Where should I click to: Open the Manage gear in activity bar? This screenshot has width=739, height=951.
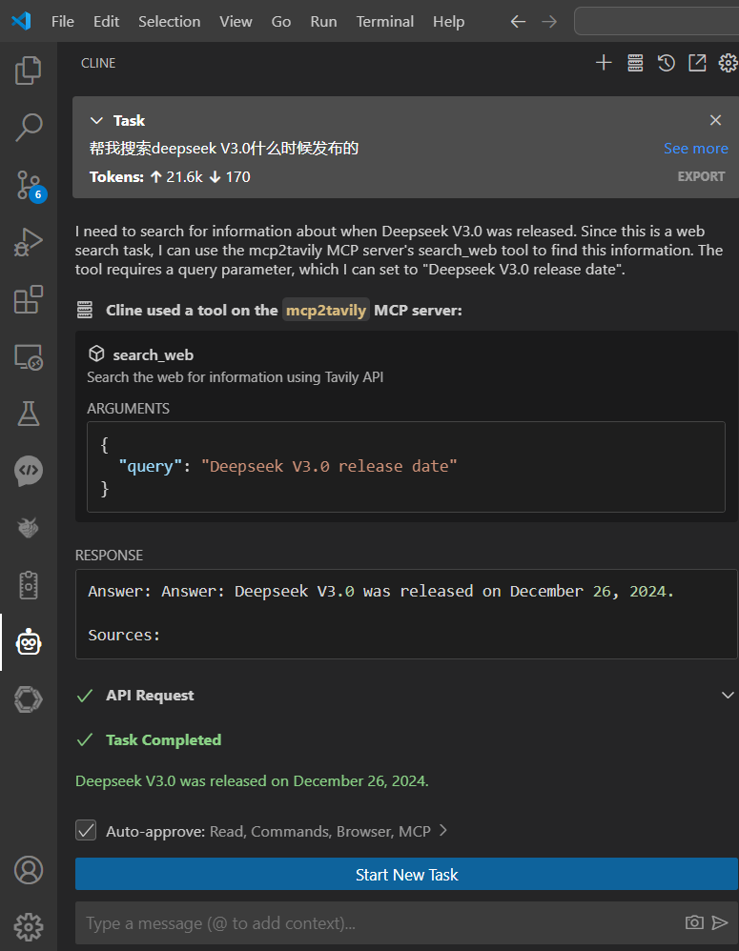[28, 926]
